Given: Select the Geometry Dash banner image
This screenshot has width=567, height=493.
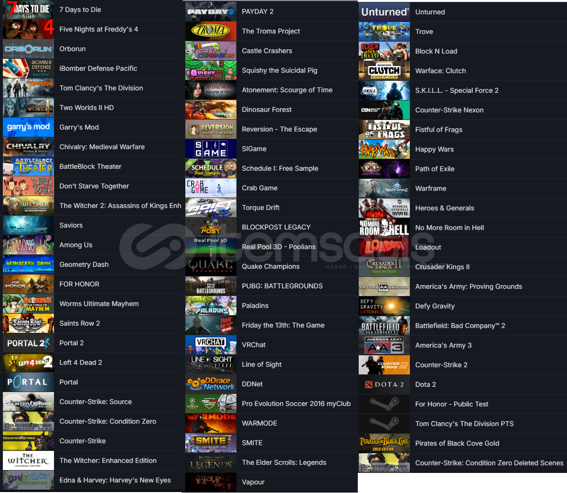Looking at the screenshot, I should click(x=29, y=264).
